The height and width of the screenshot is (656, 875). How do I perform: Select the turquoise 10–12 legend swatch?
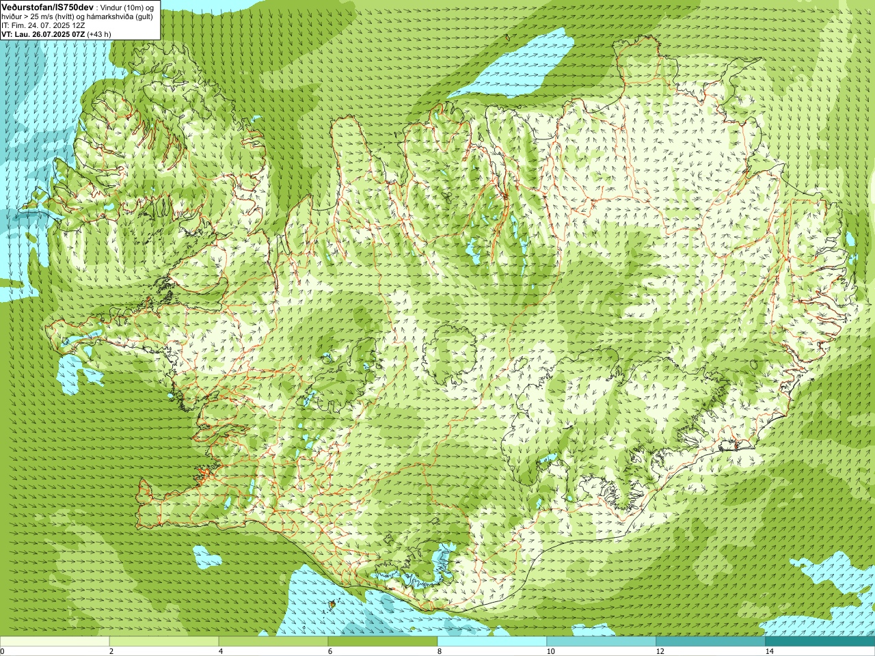[x=602, y=642]
